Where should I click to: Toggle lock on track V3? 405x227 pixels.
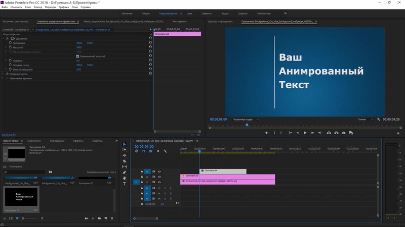pos(142,172)
